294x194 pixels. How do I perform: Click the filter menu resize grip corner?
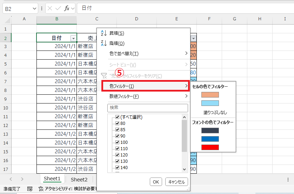pyautogui.click(x=188, y=189)
